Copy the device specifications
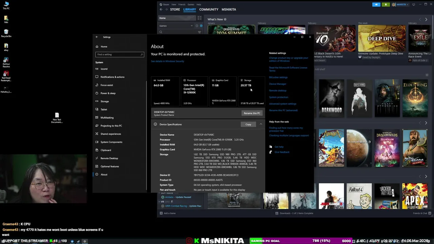434x244 pixels. pos(248,124)
